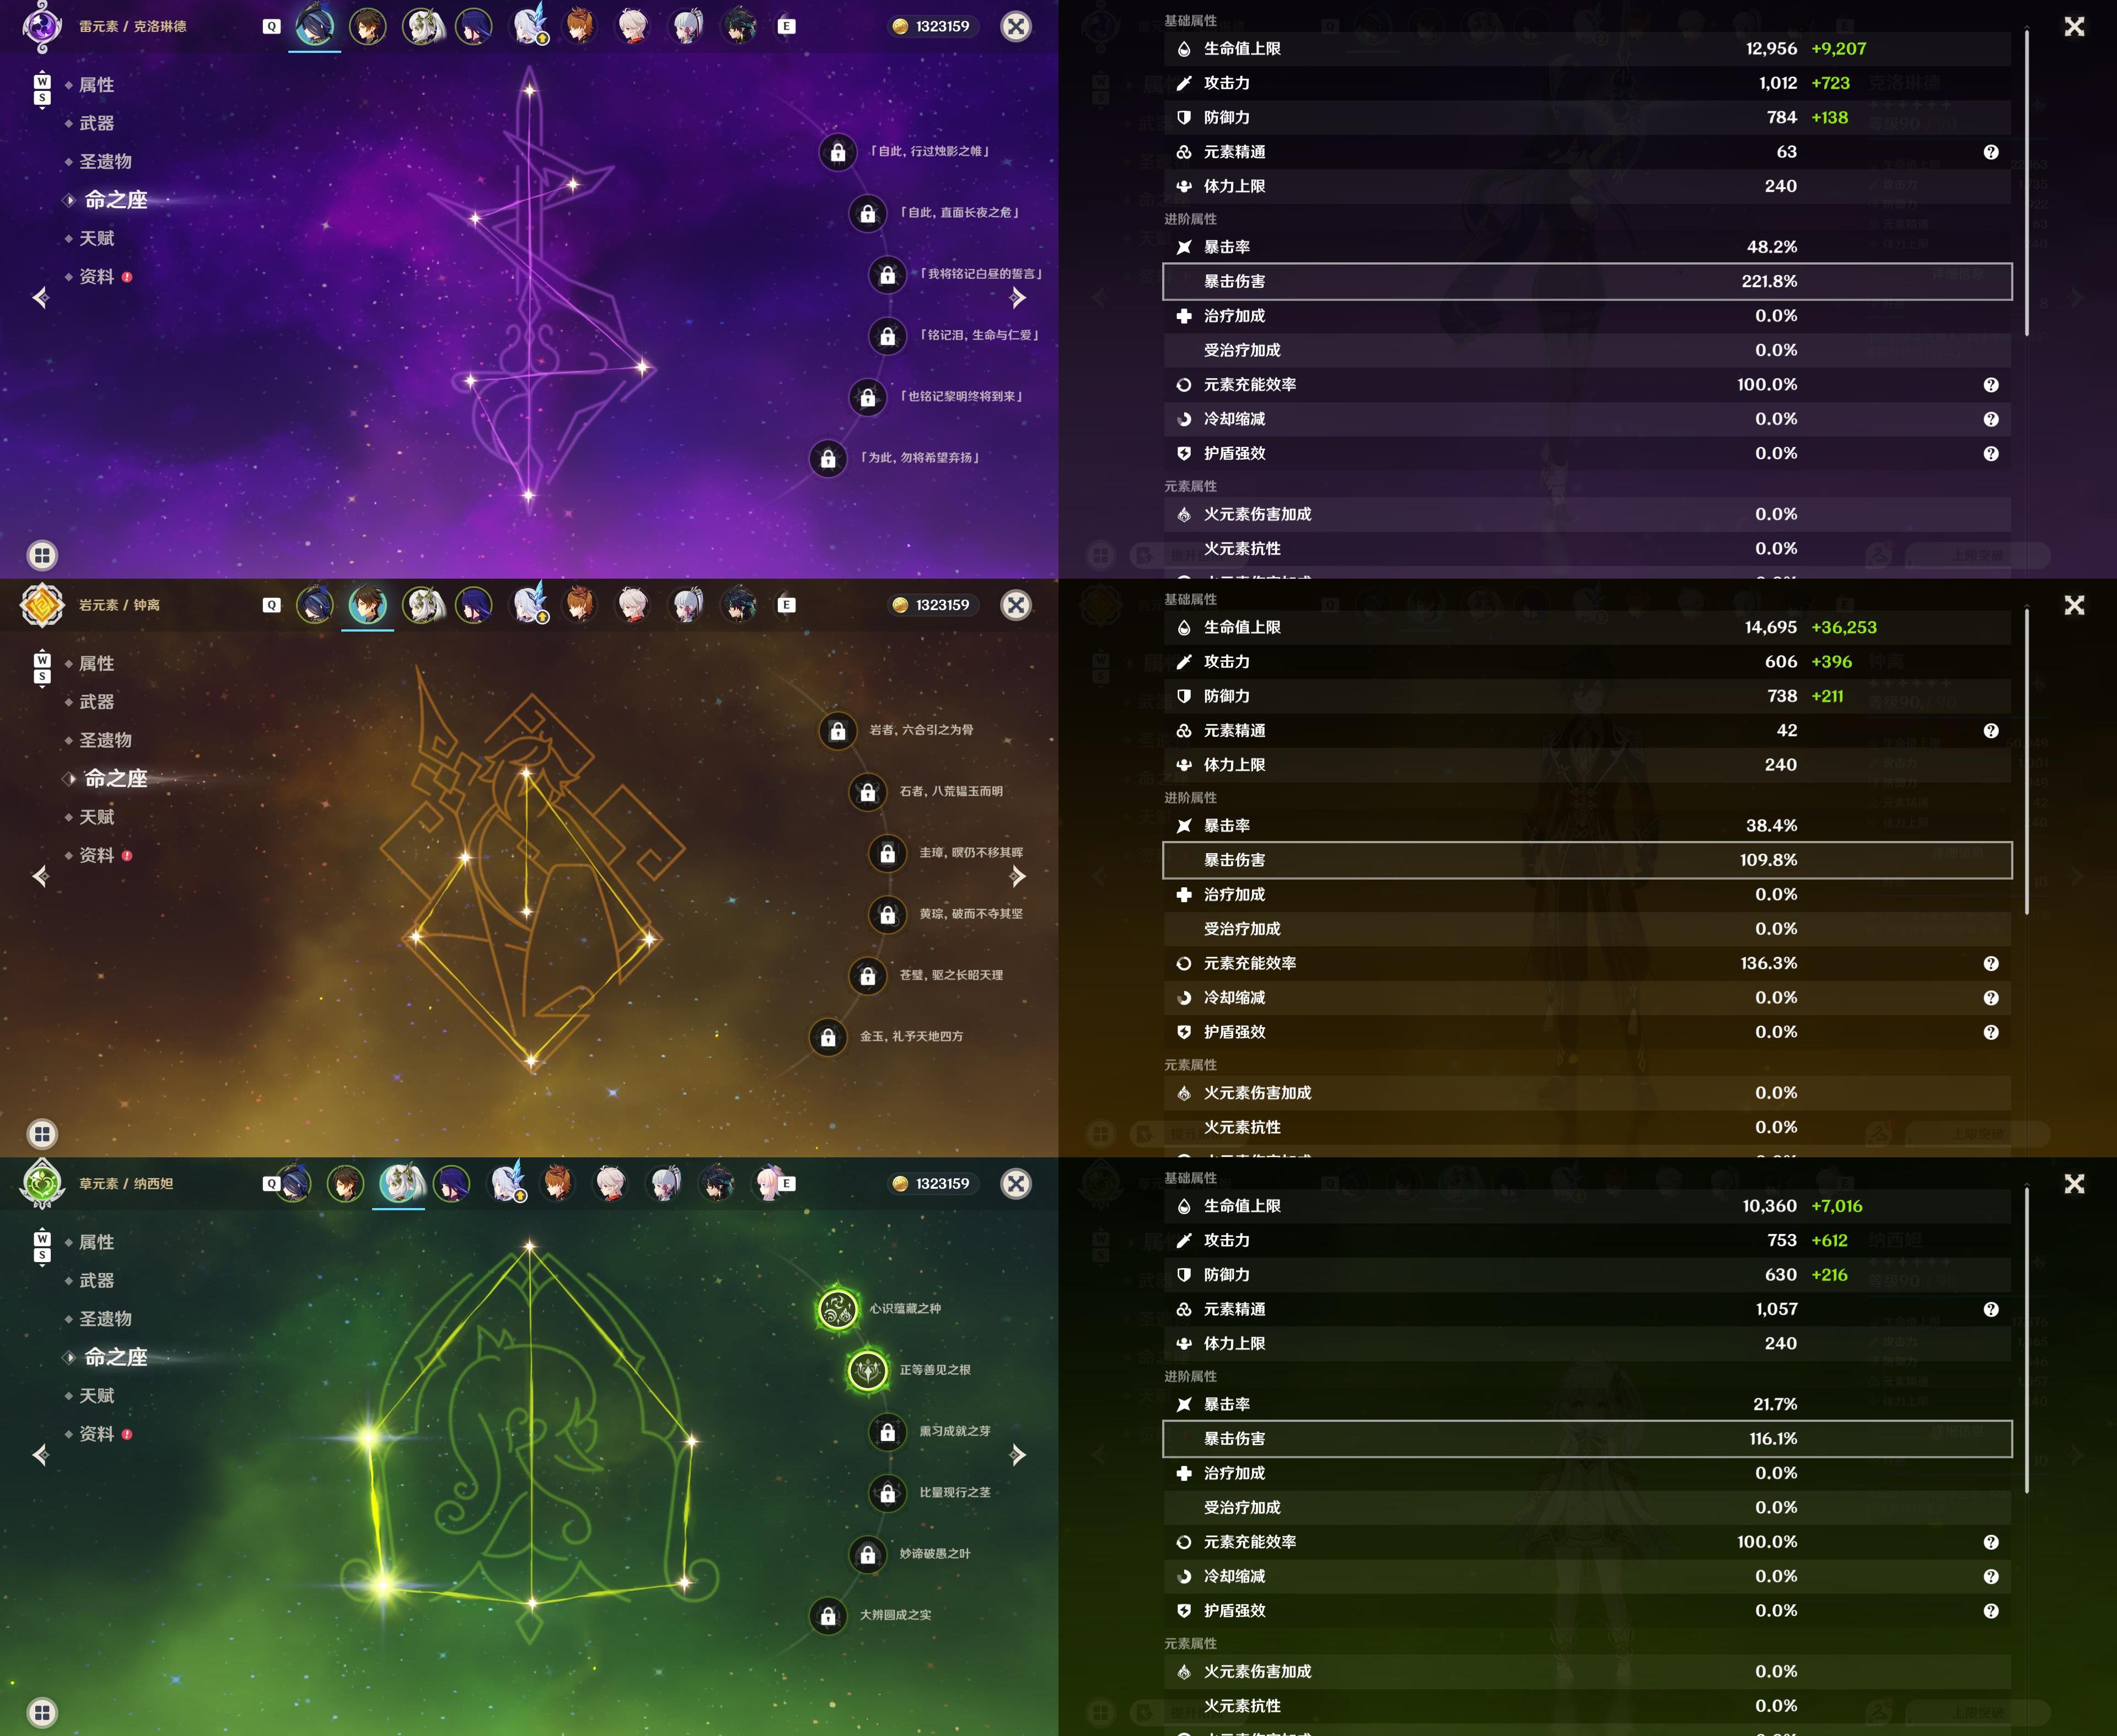Click lock icon for 圭璋，暝仍不移其晖
This screenshot has height=1736, width=2117.
pyautogui.click(x=888, y=853)
